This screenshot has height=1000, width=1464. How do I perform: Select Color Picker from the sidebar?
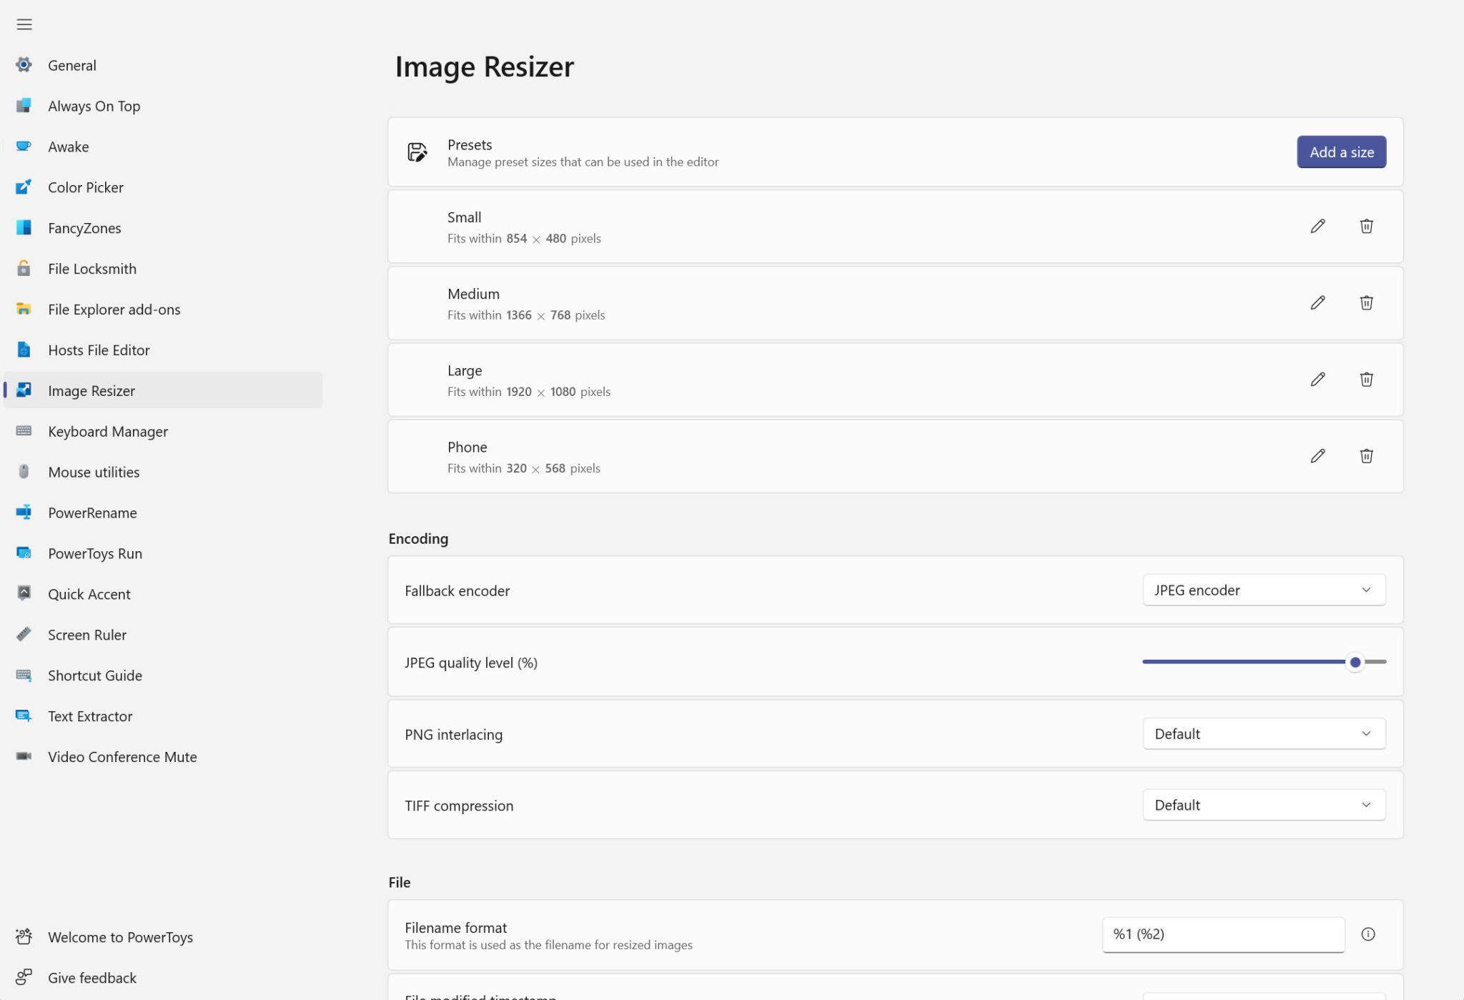coord(85,187)
